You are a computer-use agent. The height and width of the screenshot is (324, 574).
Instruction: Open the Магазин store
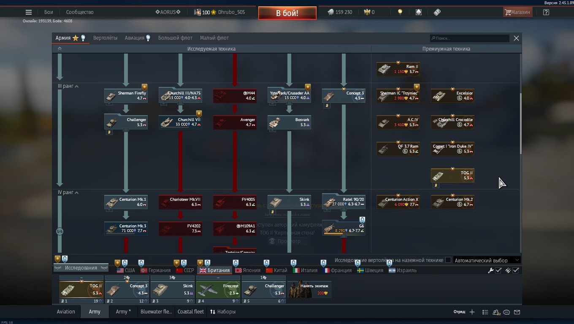tap(517, 12)
